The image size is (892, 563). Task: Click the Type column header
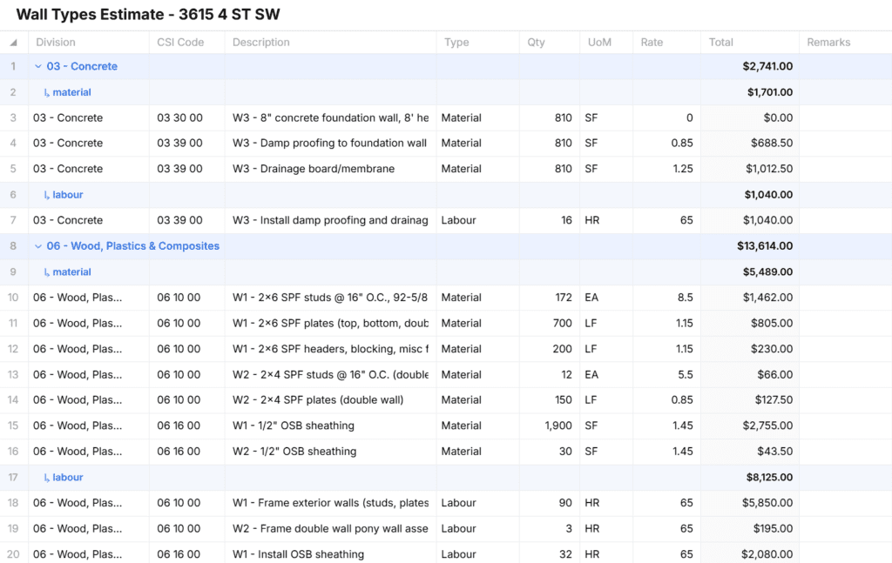click(x=456, y=42)
